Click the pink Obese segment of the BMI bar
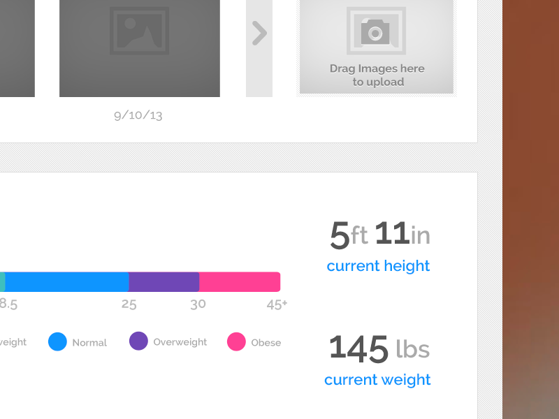Image resolution: width=559 pixels, height=419 pixels. click(239, 281)
